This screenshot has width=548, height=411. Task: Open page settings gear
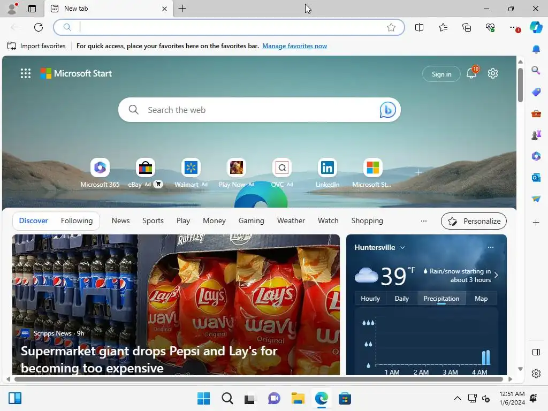(493, 73)
